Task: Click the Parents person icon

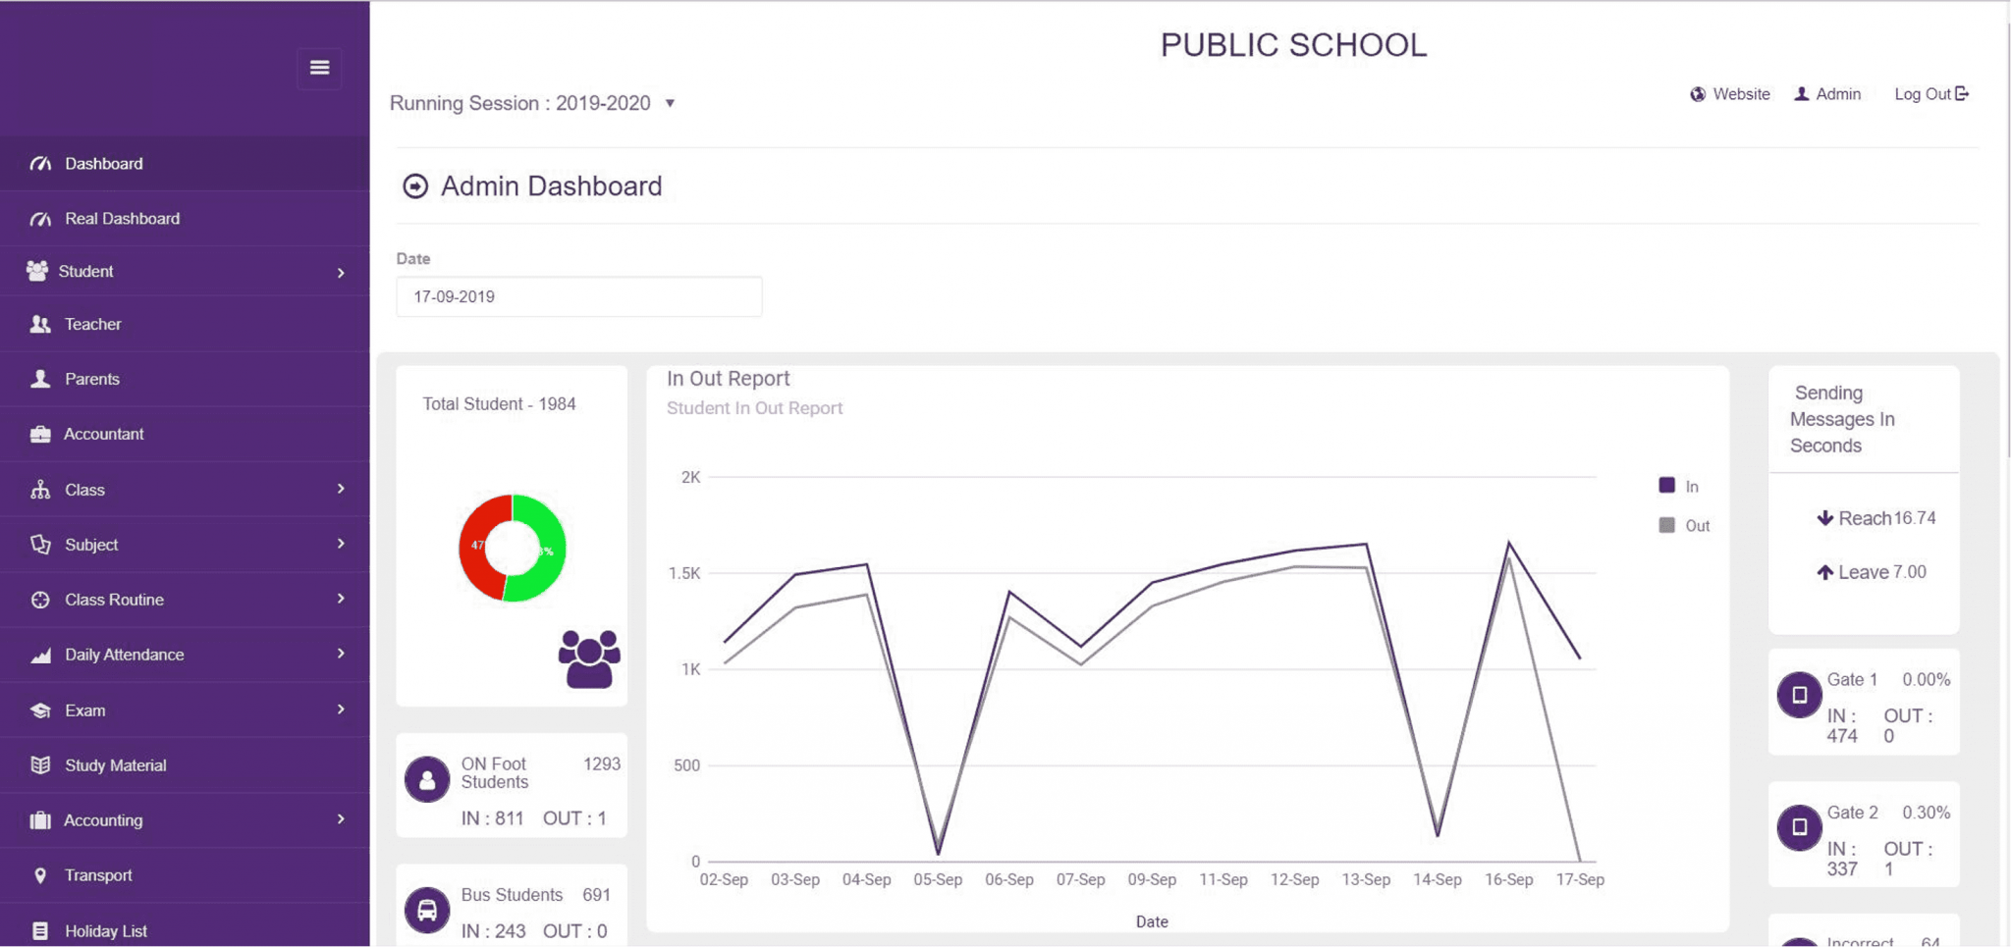Action: (x=39, y=379)
